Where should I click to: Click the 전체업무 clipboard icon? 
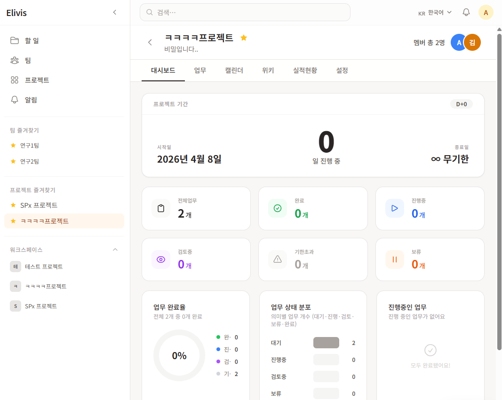pos(161,208)
